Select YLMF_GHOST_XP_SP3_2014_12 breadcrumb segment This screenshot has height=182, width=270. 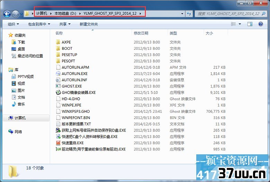click(110, 13)
